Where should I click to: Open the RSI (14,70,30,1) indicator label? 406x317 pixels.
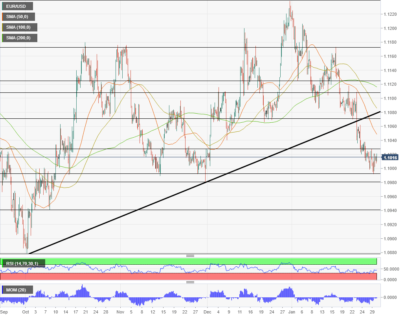pos(23,264)
